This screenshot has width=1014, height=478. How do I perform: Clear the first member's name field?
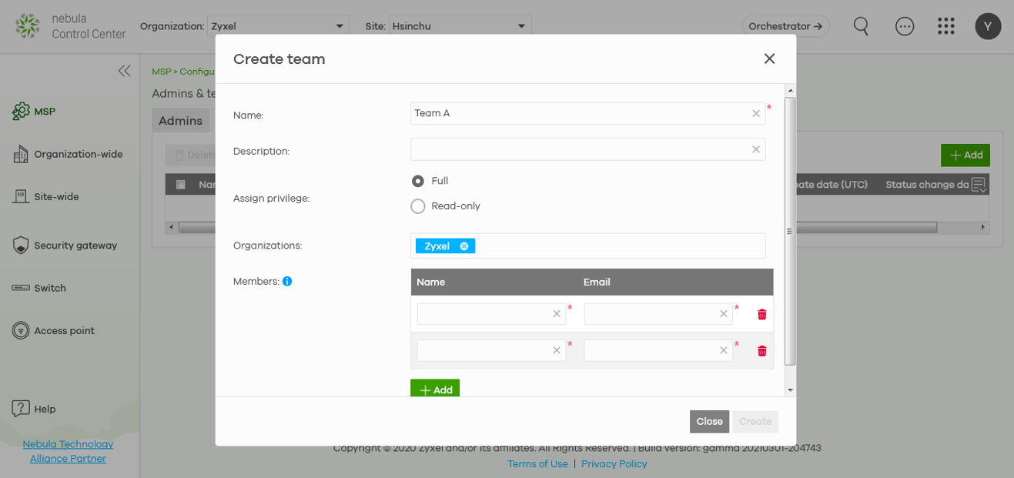(557, 314)
